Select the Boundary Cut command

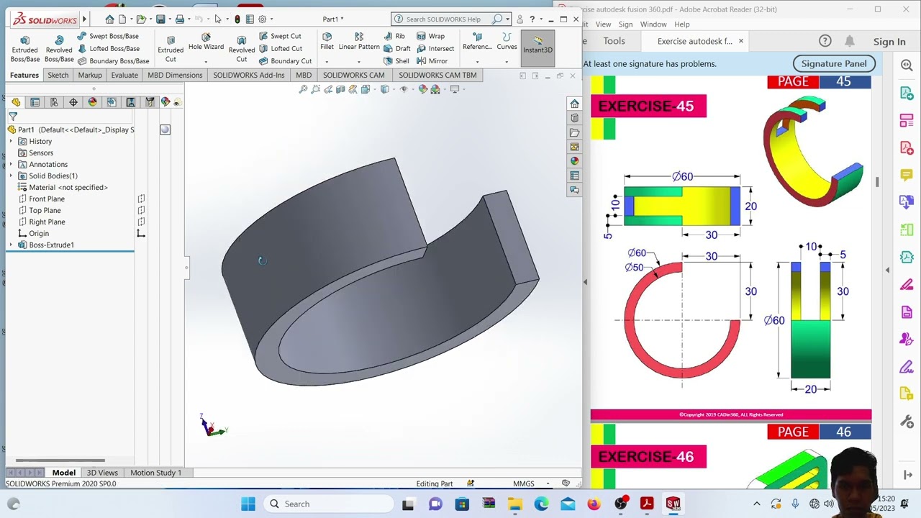click(284, 61)
